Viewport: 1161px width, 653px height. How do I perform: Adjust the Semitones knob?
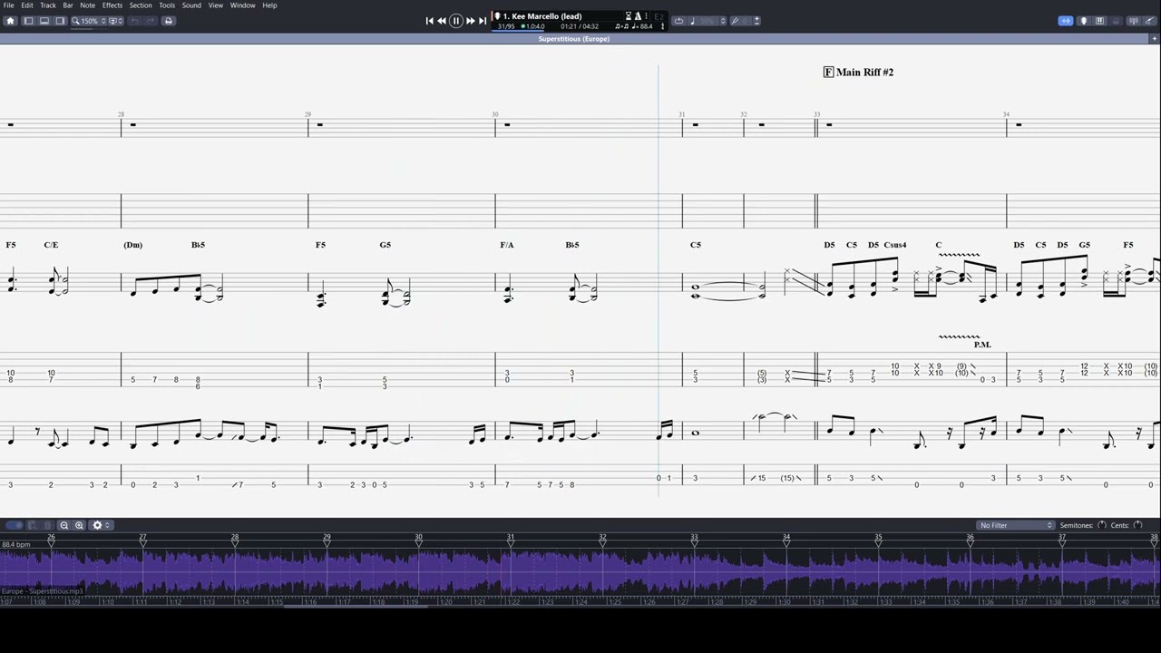pyautogui.click(x=1102, y=525)
